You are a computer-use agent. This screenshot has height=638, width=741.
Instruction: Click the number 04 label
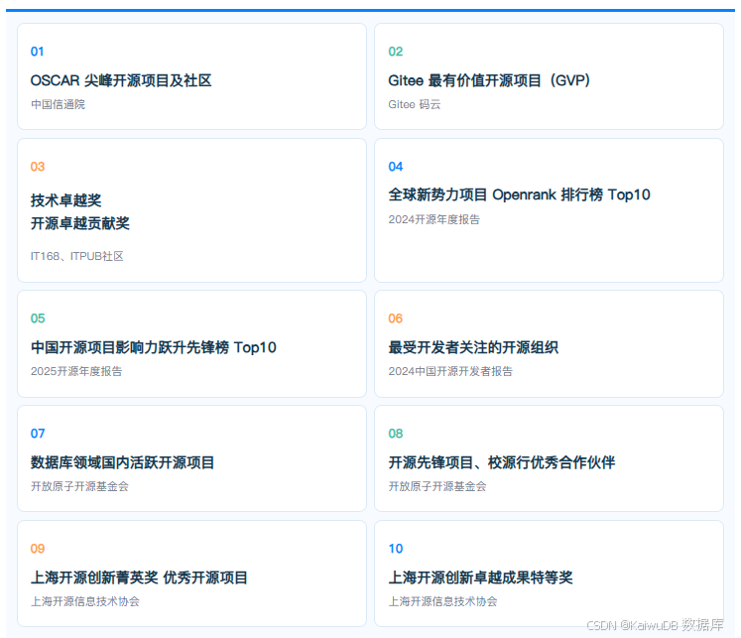(396, 167)
